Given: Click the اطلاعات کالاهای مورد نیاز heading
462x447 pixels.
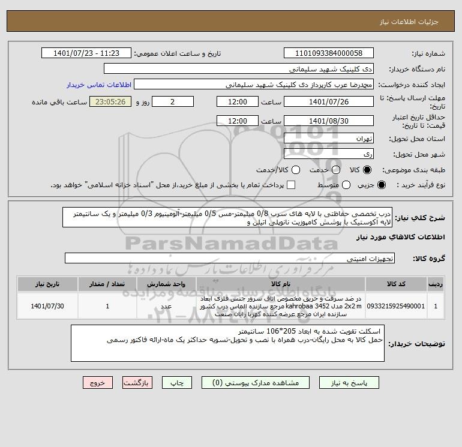Looking at the screenshot, I should point(401,237).
